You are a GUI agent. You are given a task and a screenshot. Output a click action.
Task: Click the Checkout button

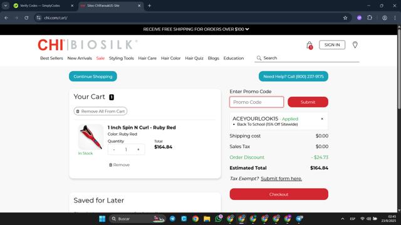[279, 194]
